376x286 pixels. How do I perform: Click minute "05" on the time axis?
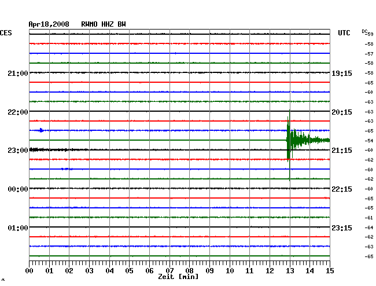coord(129,271)
